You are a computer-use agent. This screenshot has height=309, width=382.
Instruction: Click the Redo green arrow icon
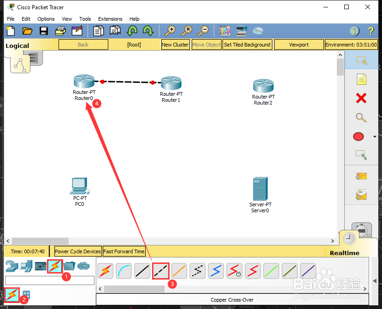tap(148, 31)
